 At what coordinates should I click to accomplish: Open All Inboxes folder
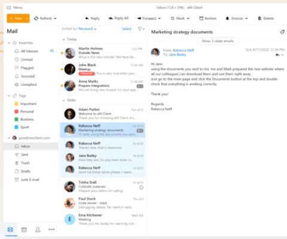[31, 51]
